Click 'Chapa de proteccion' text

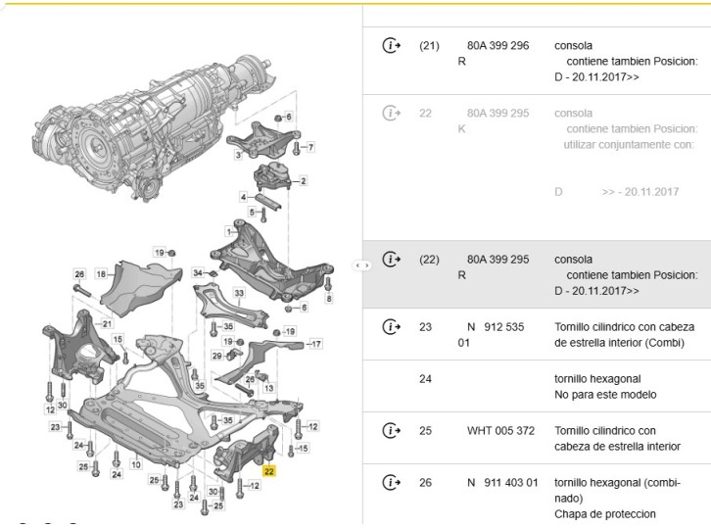coord(605,514)
